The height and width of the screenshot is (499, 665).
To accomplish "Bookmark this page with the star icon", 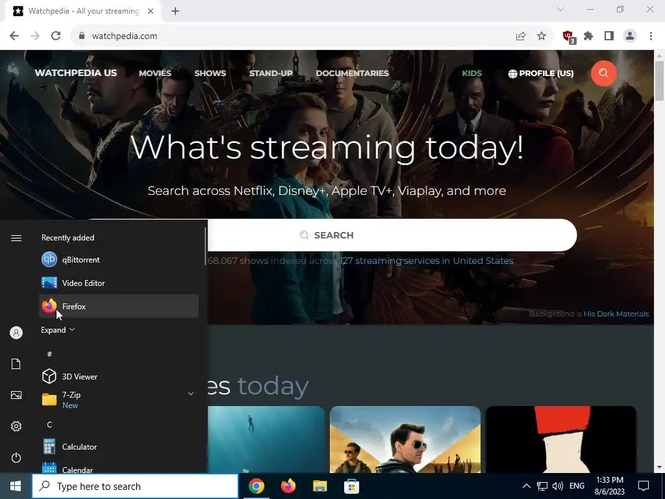I will tap(542, 36).
